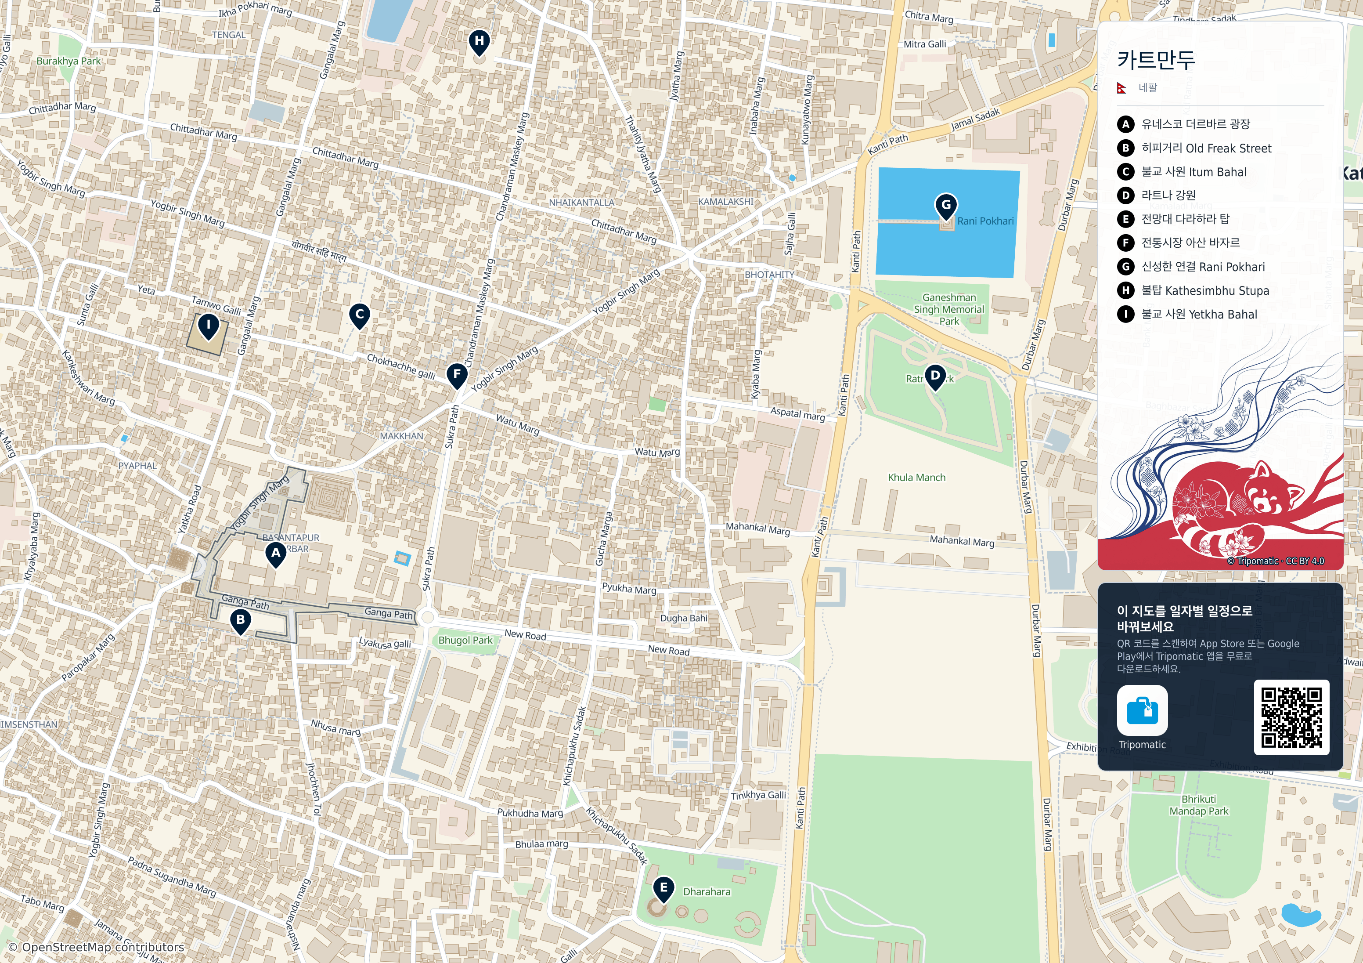Click the Dugha Bahi label

684,618
